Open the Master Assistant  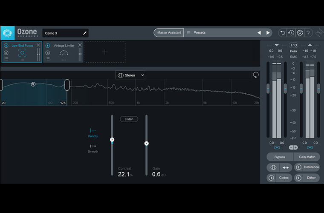pos(169,33)
